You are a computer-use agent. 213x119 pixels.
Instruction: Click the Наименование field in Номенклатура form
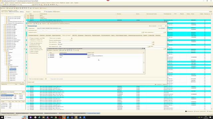pos(97,28)
